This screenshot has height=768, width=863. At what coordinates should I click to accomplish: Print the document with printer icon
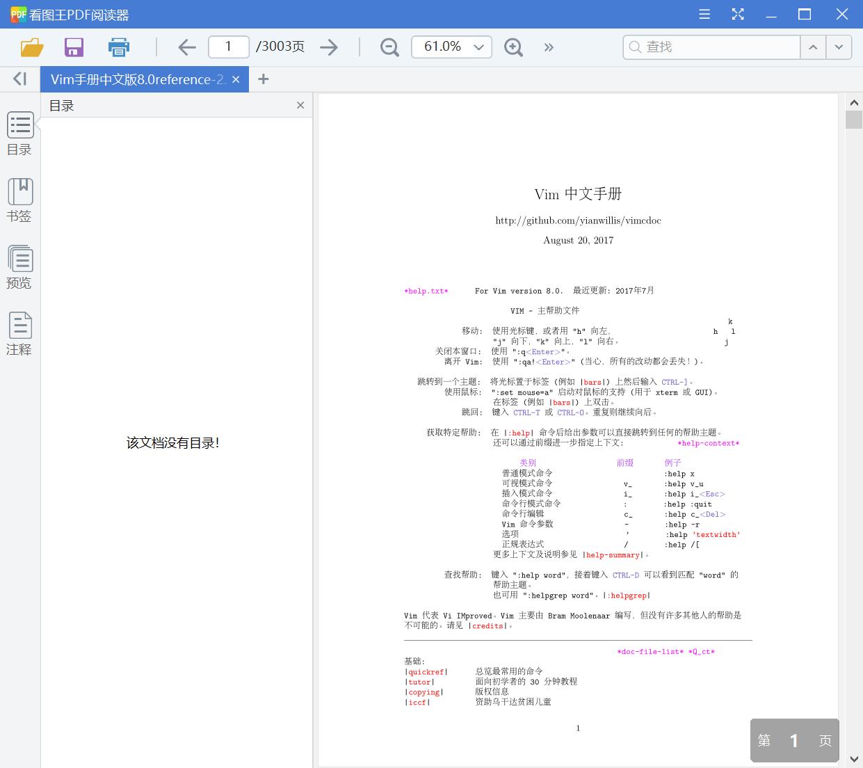pos(119,47)
